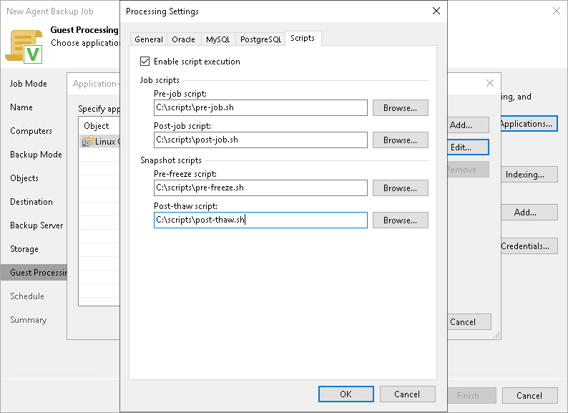The width and height of the screenshot is (568, 413).
Task: Go to Storage wizard step
Action: tap(24, 249)
